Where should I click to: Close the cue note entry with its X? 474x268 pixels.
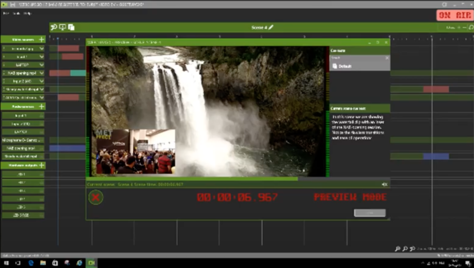click(x=387, y=58)
